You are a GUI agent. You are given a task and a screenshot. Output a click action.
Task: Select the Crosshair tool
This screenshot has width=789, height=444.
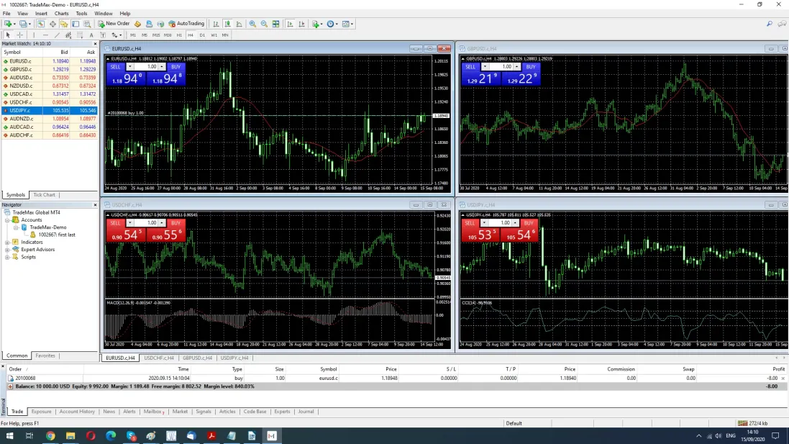tap(19, 35)
